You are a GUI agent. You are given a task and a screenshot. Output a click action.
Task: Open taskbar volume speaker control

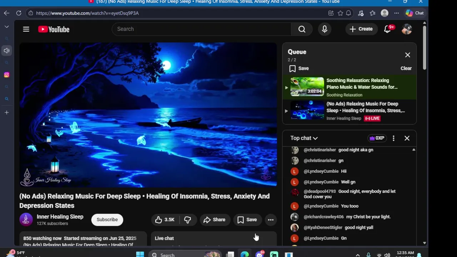(387, 255)
